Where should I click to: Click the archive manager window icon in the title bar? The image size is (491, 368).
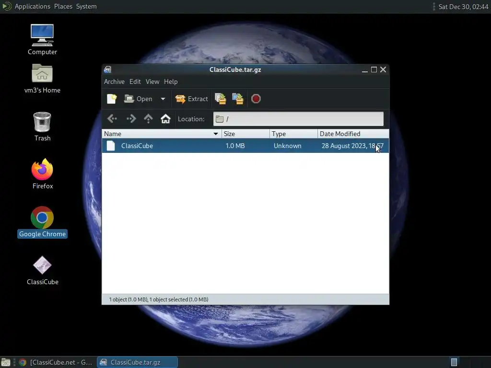pyautogui.click(x=108, y=69)
